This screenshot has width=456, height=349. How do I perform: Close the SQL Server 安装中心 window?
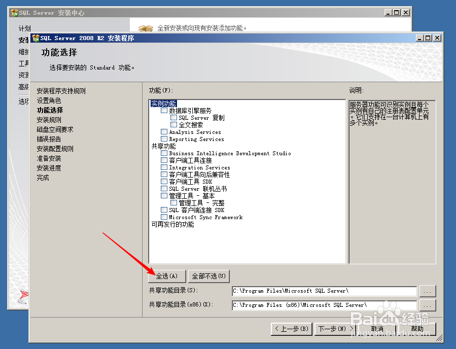point(406,13)
